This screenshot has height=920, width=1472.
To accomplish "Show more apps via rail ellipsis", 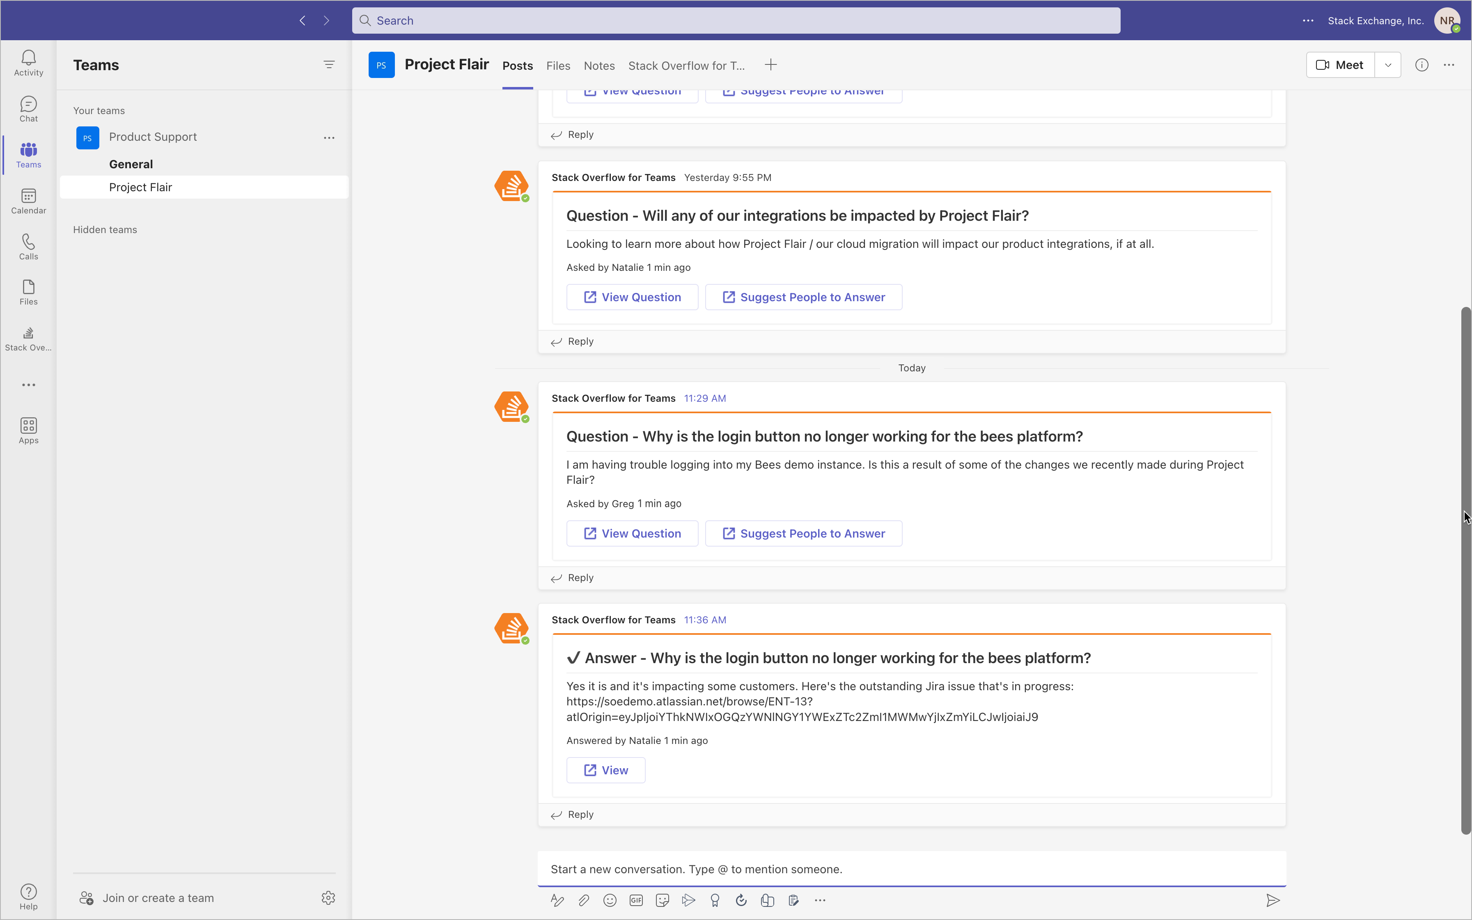I will tap(29, 385).
